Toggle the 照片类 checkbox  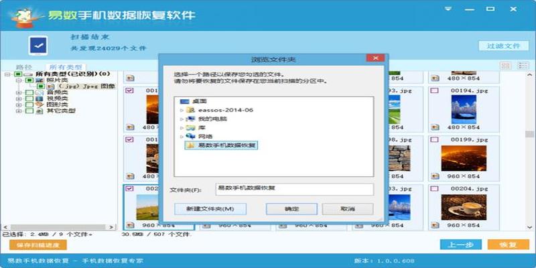pos(29,80)
